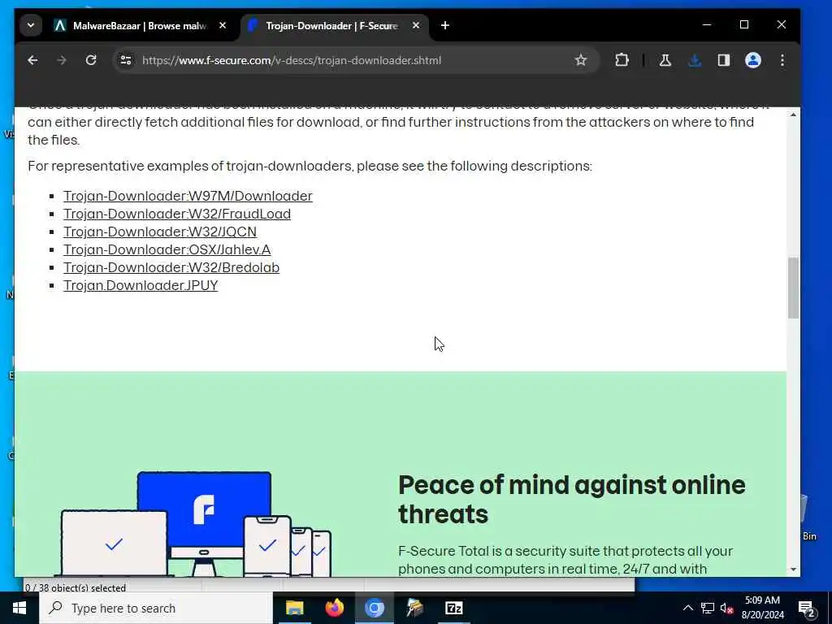Go back to the previous page
832x624 pixels.
coord(32,60)
